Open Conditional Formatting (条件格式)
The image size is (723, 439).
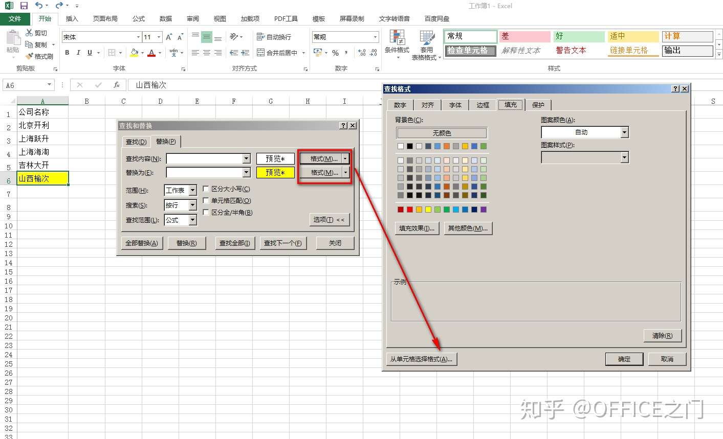click(397, 44)
